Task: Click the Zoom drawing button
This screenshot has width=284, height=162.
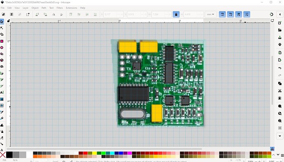Action: click(x=279, y=114)
